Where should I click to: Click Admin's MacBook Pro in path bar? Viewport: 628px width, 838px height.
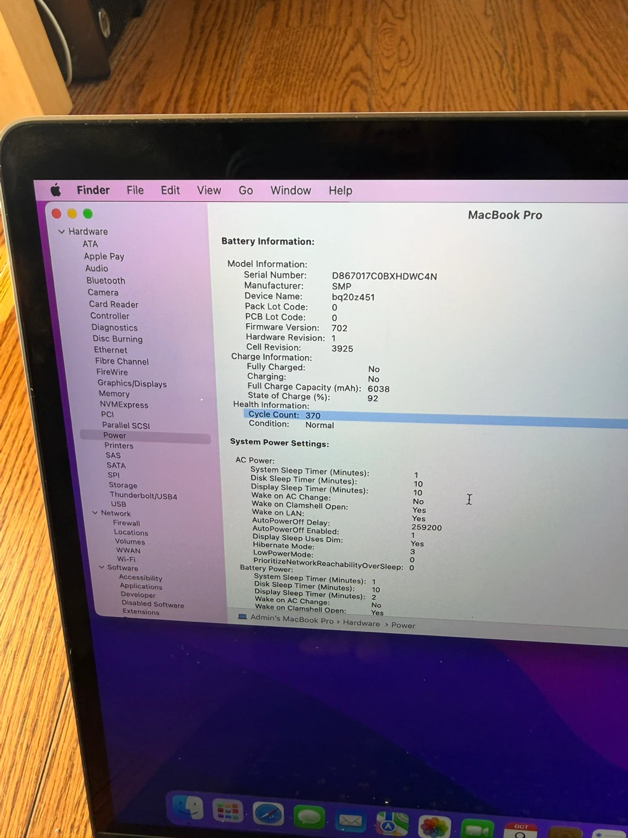click(x=292, y=619)
